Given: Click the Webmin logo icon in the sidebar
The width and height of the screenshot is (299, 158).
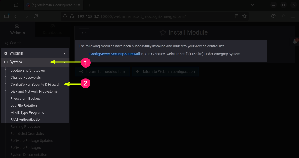Looking at the screenshot, I should tap(17, 26).
